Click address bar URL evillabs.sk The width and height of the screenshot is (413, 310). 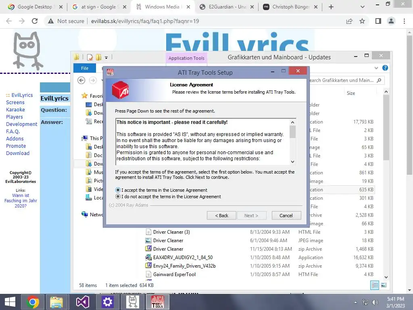(145, 21)
